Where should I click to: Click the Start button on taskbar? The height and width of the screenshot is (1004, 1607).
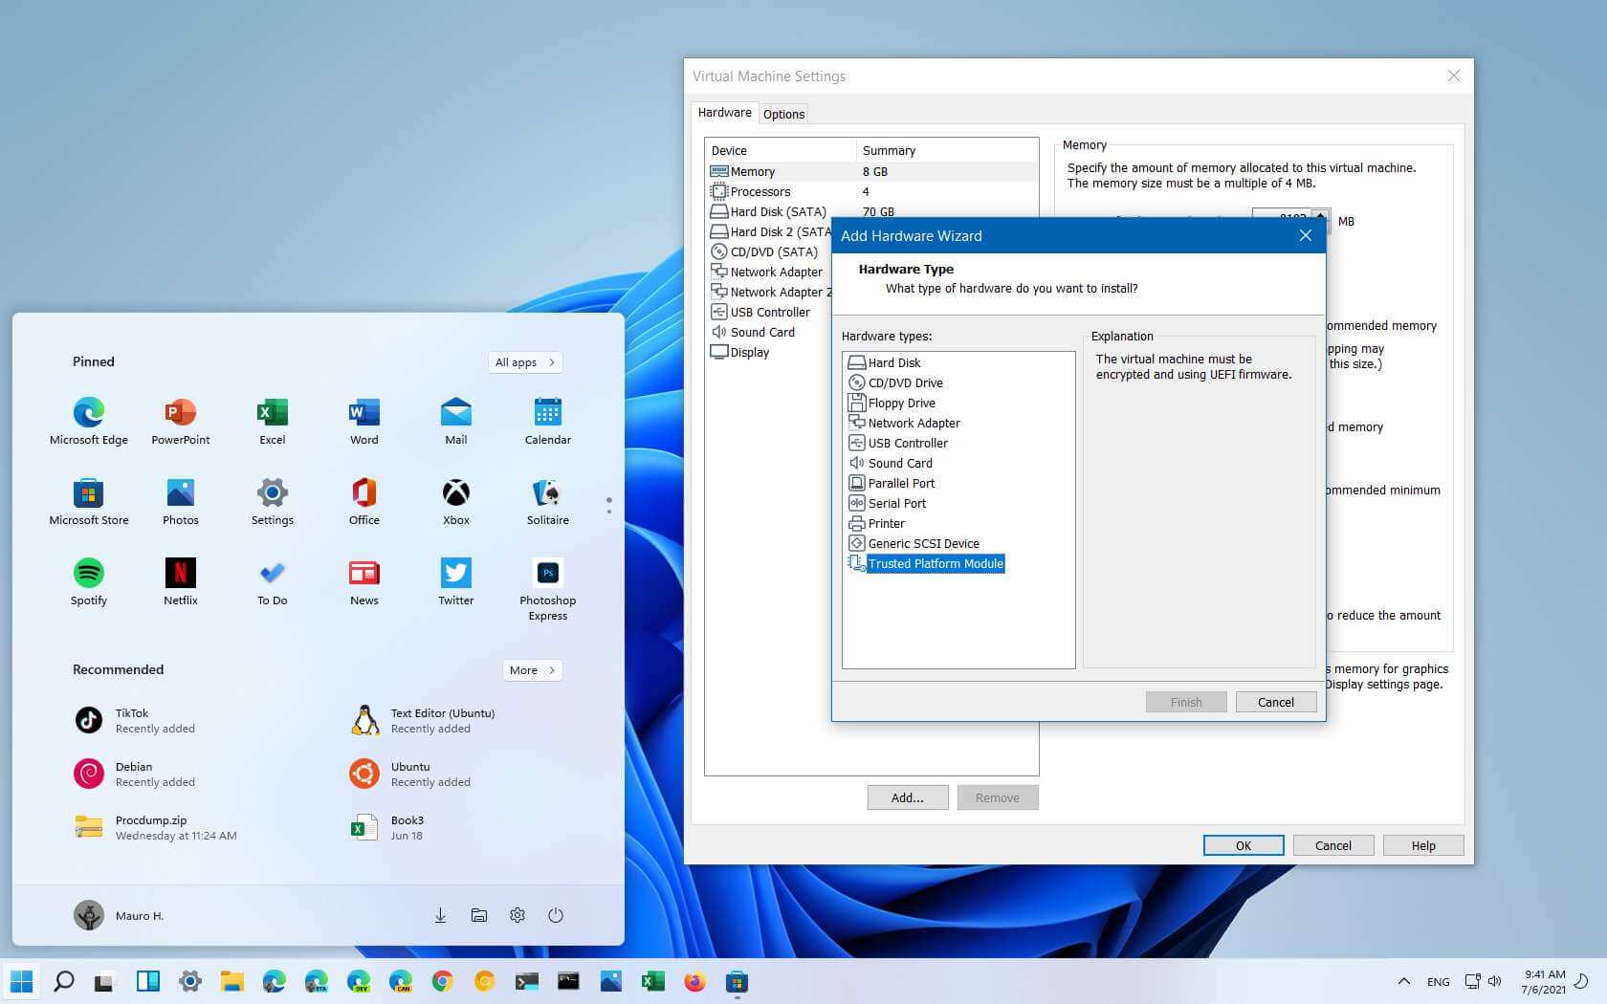[x=21, y=981]
